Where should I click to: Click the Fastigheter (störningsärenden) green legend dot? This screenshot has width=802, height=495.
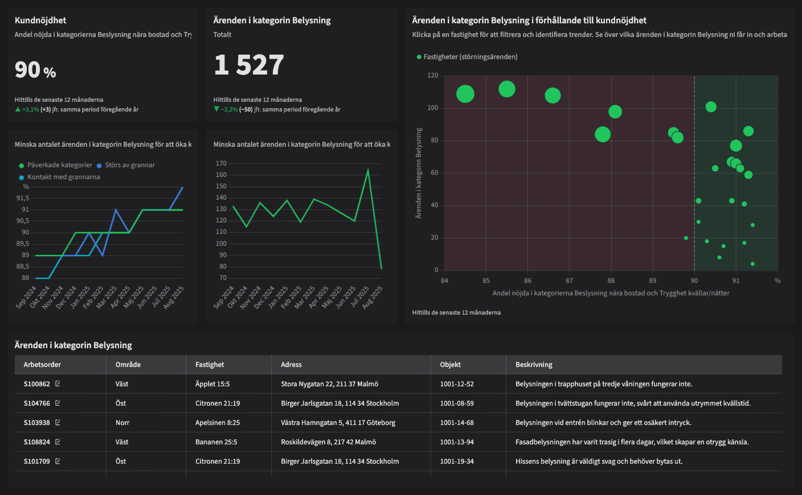[419, 57]
